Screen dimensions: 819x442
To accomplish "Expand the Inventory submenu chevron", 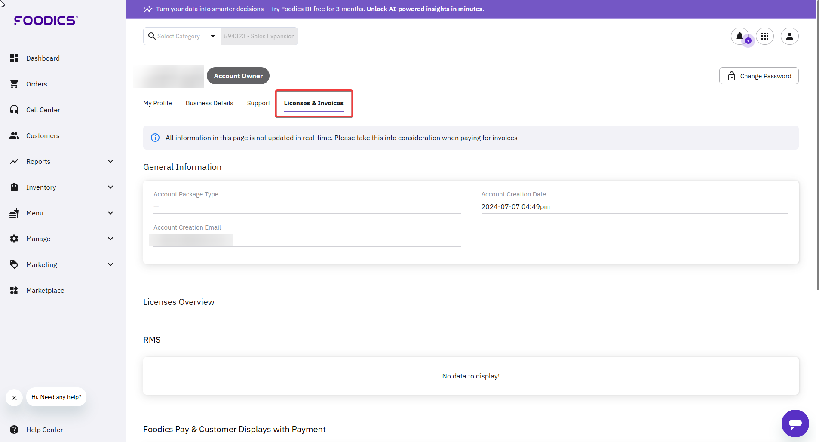I will 110,187.
